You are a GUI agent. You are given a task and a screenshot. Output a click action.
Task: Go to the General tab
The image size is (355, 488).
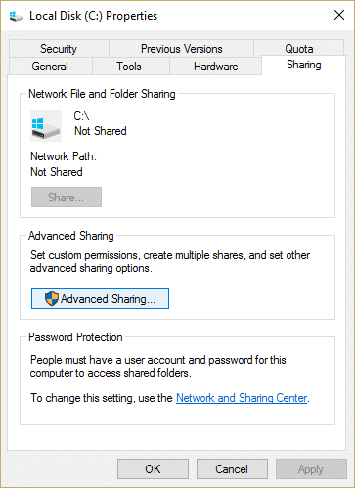coord(50,67)
